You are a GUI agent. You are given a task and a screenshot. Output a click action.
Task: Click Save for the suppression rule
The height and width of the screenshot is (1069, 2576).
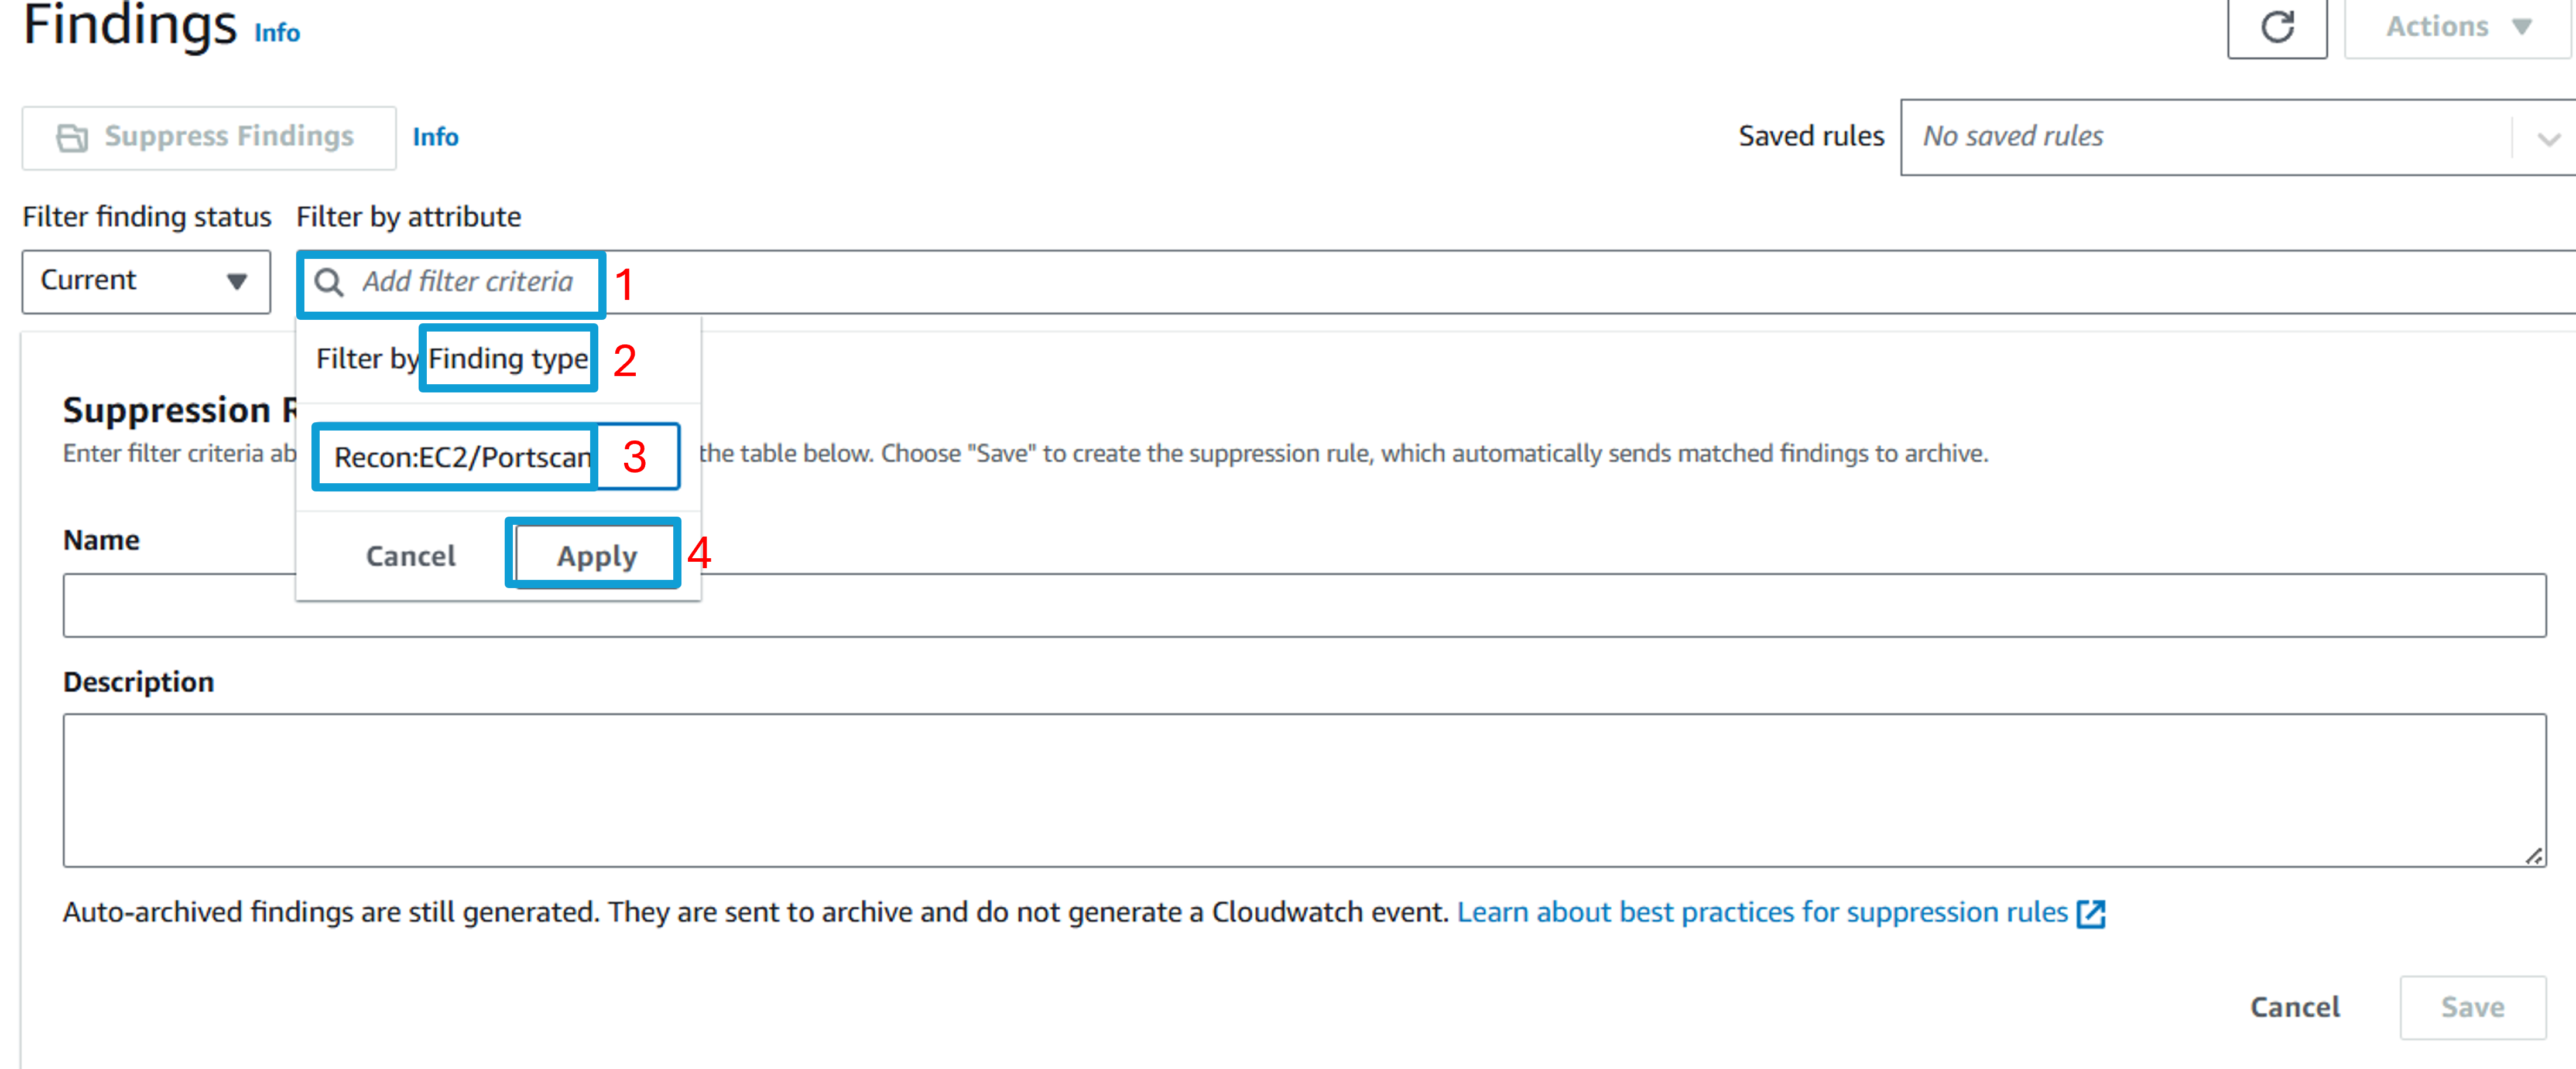[2472, 1007]
